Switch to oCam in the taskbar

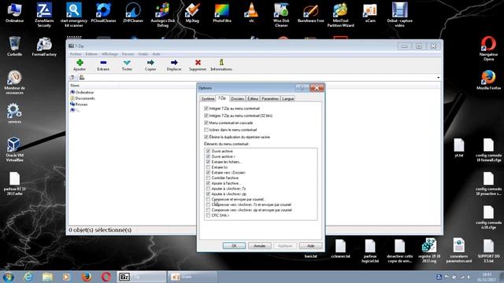[x=192, y=277]
